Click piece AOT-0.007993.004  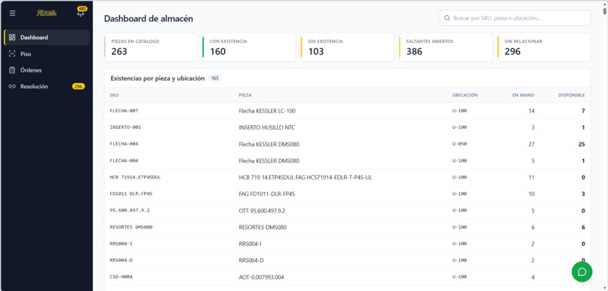(x=262, y=277)
